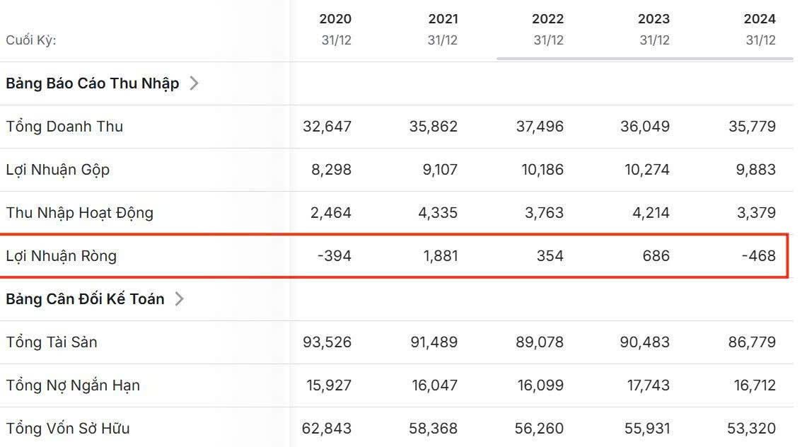Viewport: 802px width, 447px height.
Task: Click the Tổng Vốn Sở Hữu row label
Action: point(68,429)
